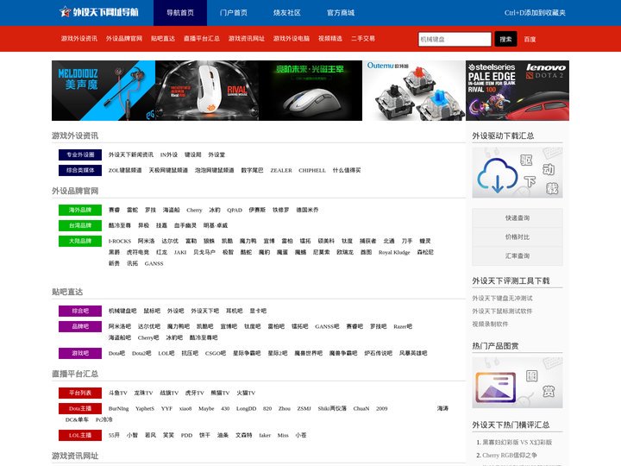Open the I-ROCKS brand link
621x466 pixels.
coord(120,241)
